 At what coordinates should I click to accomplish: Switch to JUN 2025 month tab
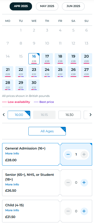[73, 6]
